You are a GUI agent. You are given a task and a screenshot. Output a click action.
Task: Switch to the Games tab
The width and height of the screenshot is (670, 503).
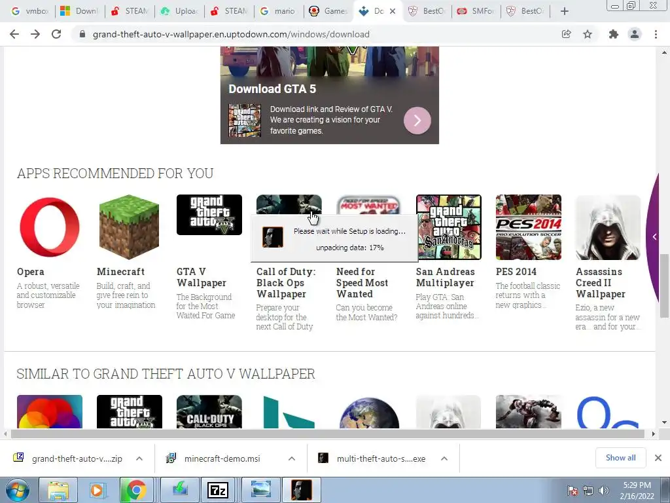point(328,11)
